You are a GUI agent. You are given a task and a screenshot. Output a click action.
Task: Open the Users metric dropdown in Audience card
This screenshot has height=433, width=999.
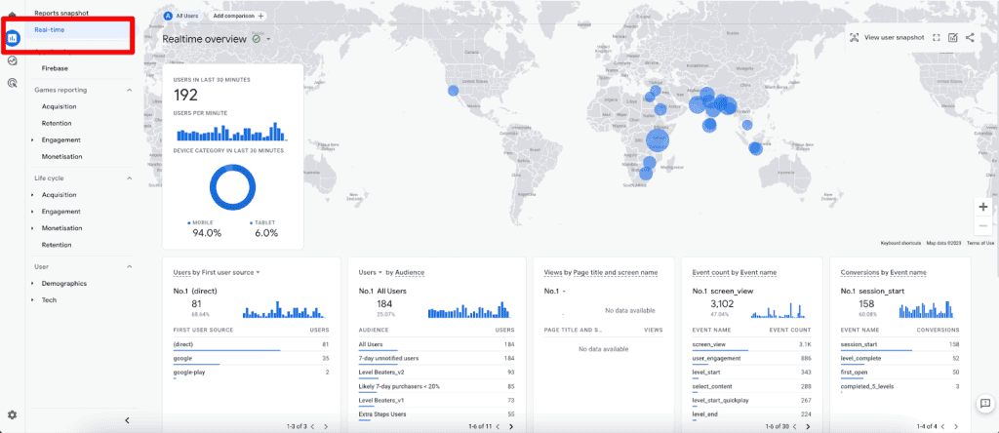380,272
